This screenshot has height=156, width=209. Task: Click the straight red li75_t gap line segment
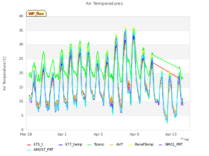[x=165, y=70]
